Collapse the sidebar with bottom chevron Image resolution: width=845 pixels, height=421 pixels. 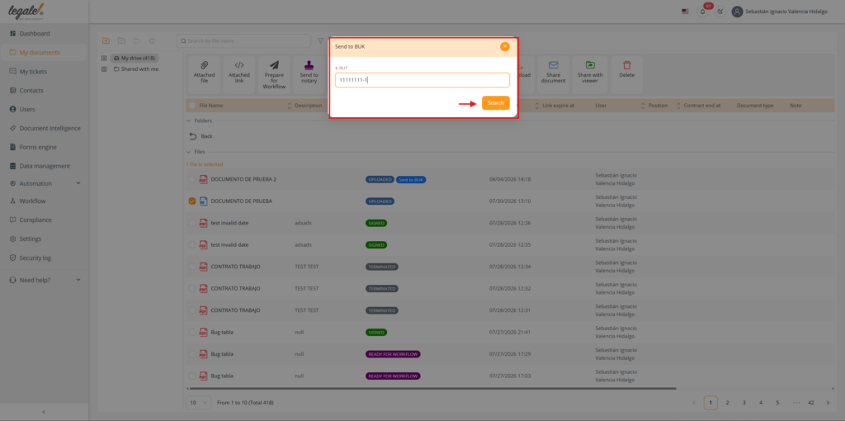tap(44, 412)
